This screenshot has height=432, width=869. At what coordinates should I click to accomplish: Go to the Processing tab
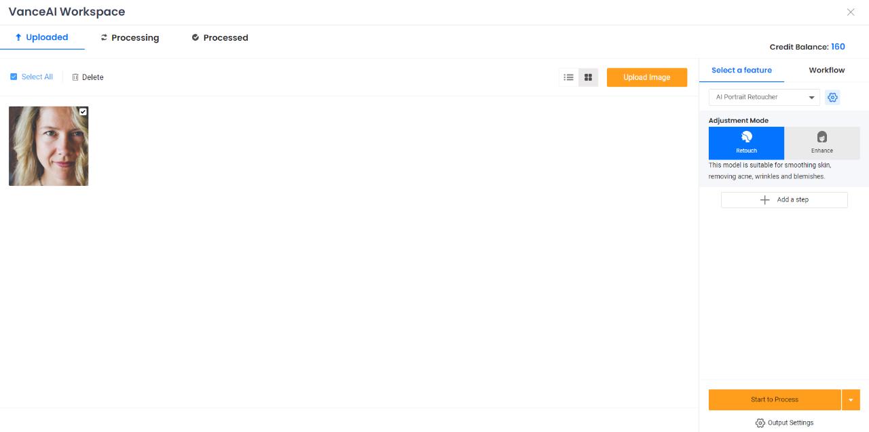coord(130,38)
